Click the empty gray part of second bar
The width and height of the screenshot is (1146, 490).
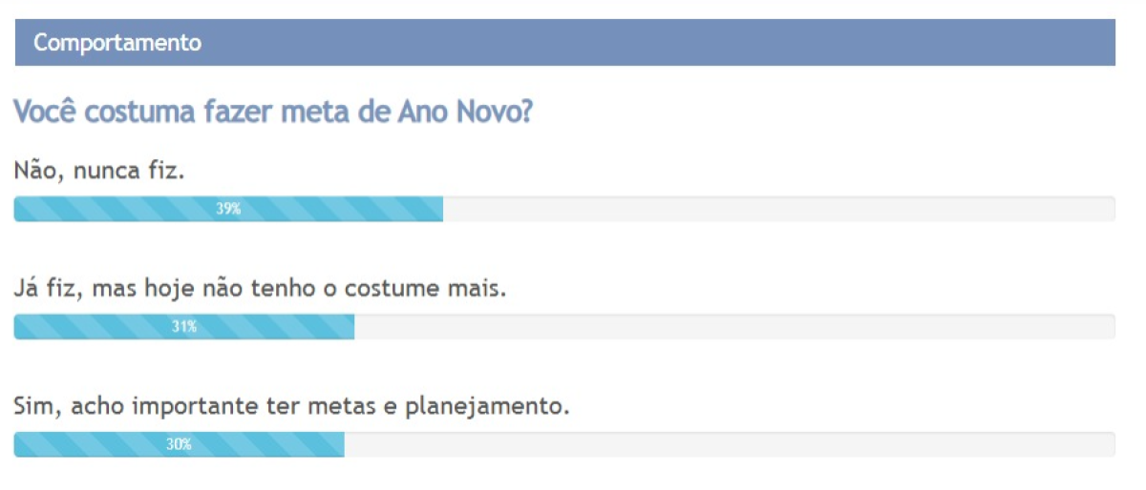[733, 327]
